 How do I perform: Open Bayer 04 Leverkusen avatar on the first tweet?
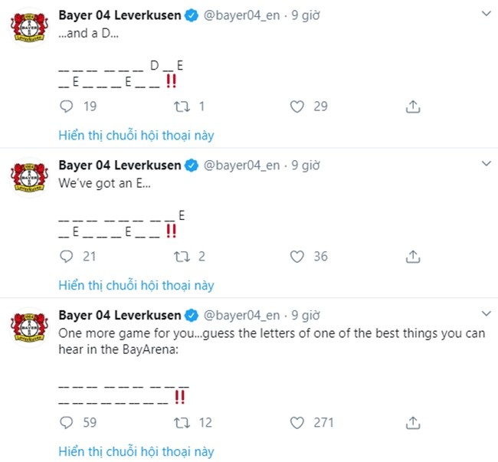pyautogui.click(x=30, y=28)
